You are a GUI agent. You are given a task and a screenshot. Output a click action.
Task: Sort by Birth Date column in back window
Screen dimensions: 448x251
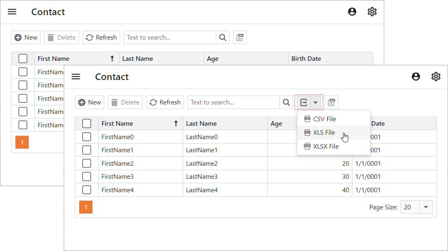coord(331,58)
